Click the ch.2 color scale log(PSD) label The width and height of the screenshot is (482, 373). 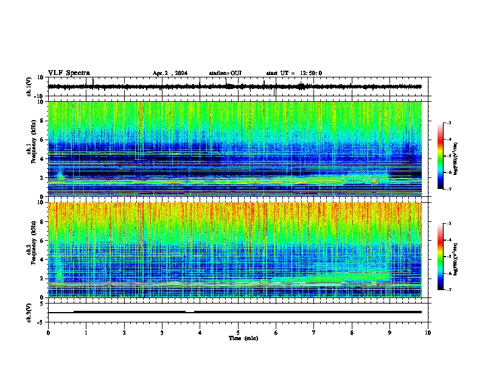pyautogui.click(x=456, y=259)
